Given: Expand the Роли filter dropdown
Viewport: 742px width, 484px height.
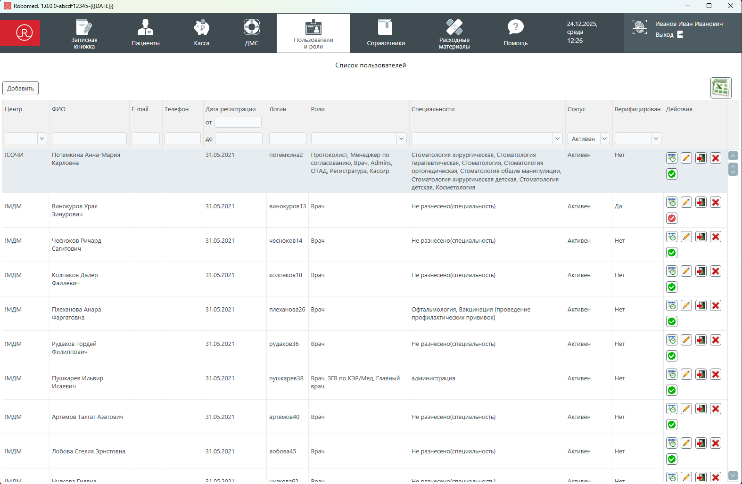Looking at the screenshot, I should pyautogui.click(x=401, y=139).
